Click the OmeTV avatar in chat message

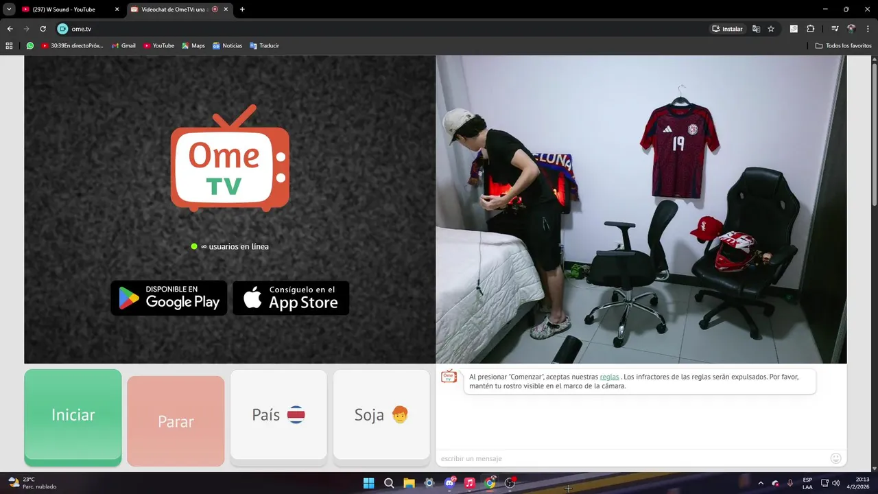(449, 377)
